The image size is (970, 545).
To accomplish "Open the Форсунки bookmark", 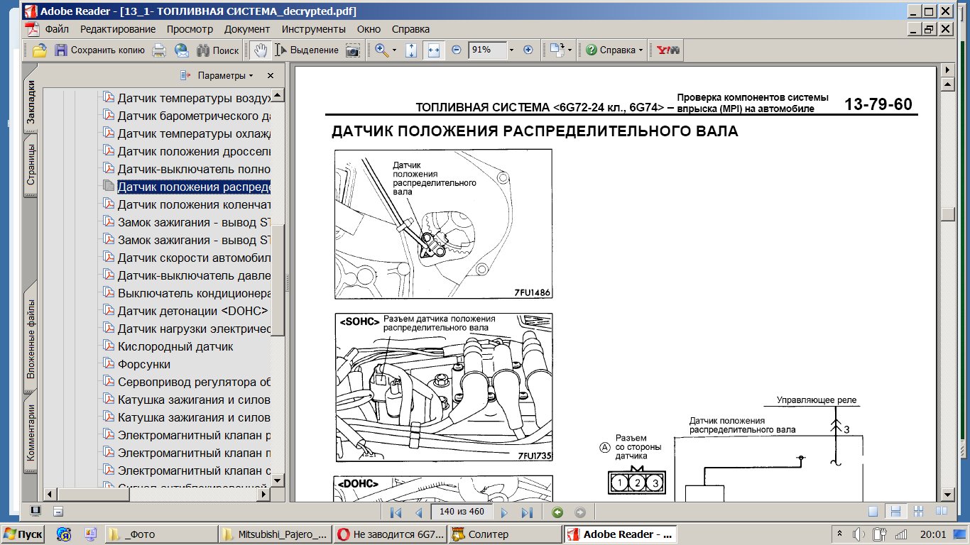I will coord(143,364).
